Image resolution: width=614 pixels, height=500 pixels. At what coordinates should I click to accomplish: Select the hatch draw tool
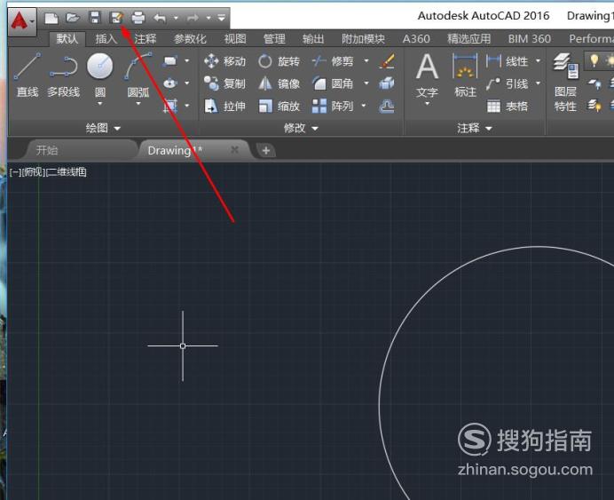tap(170, 106)
